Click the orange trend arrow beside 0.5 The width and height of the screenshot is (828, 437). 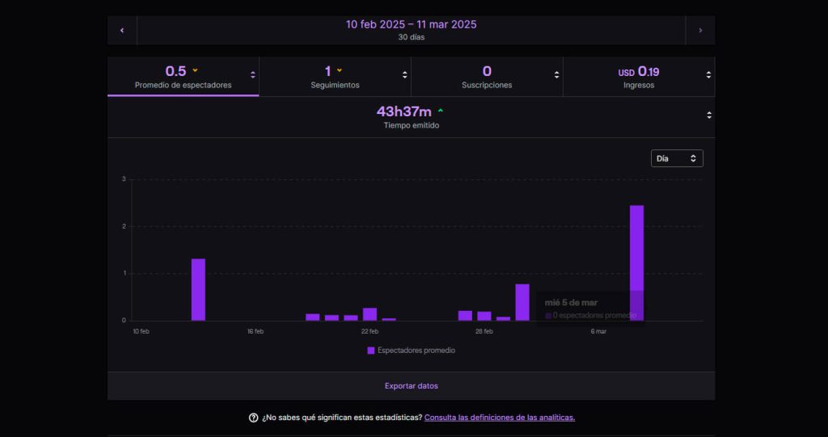[195, 70]
